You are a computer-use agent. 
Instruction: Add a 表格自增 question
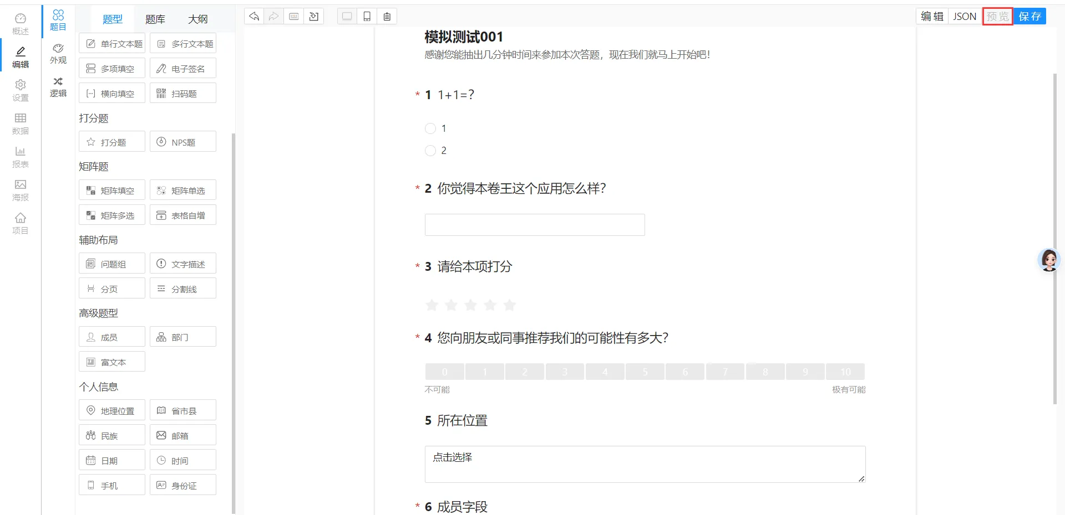click(183, 215)
